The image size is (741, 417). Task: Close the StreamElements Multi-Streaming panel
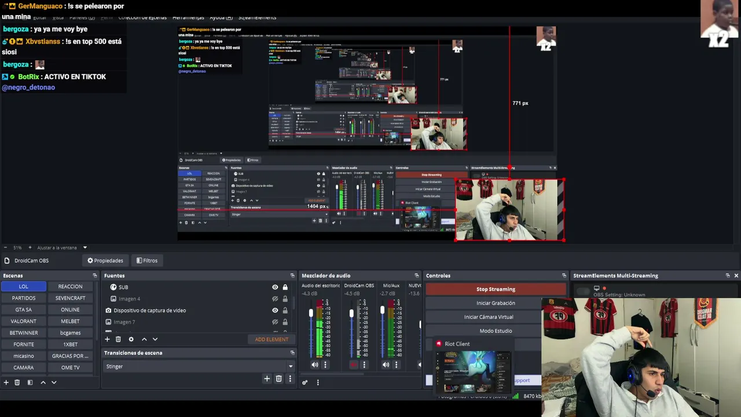(x=736, y=276)
